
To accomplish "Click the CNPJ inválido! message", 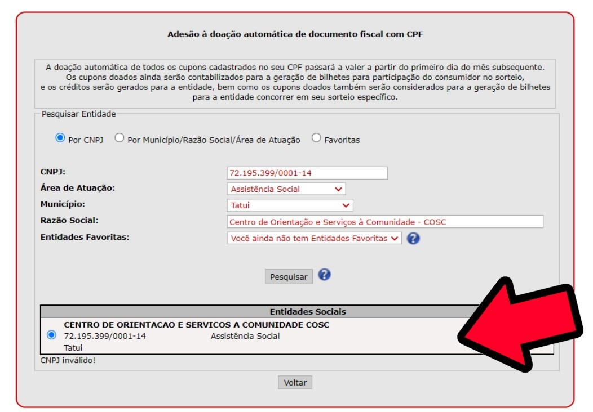I will 68,360.
